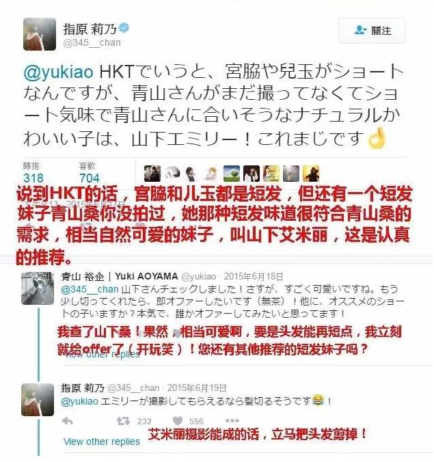
Task: Click the reply arrow icon under last tweet
Action: 68,421
